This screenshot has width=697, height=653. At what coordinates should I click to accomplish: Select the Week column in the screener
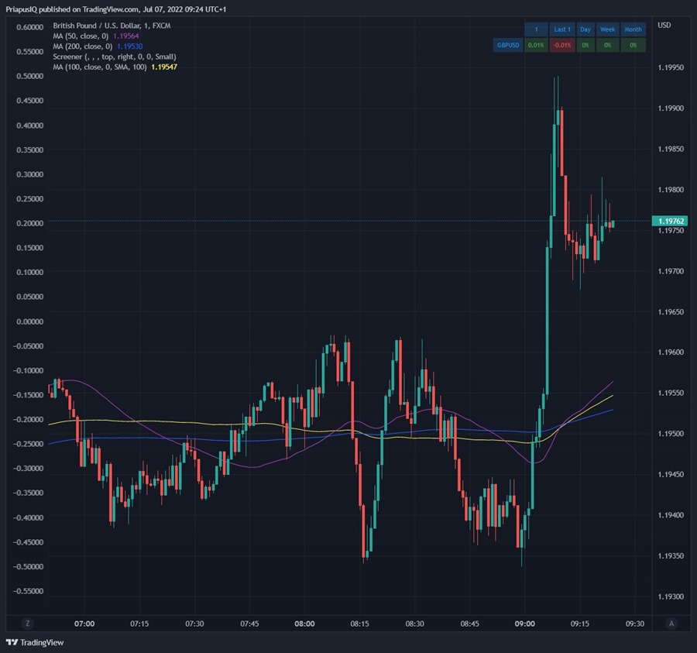pyautogui.click(x=608, y=29)
